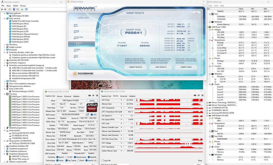The image size is (273, 165).
Task: Click the screenshot camera icon in GPU-Z Graphics Card window
Action: click(90, 95)
